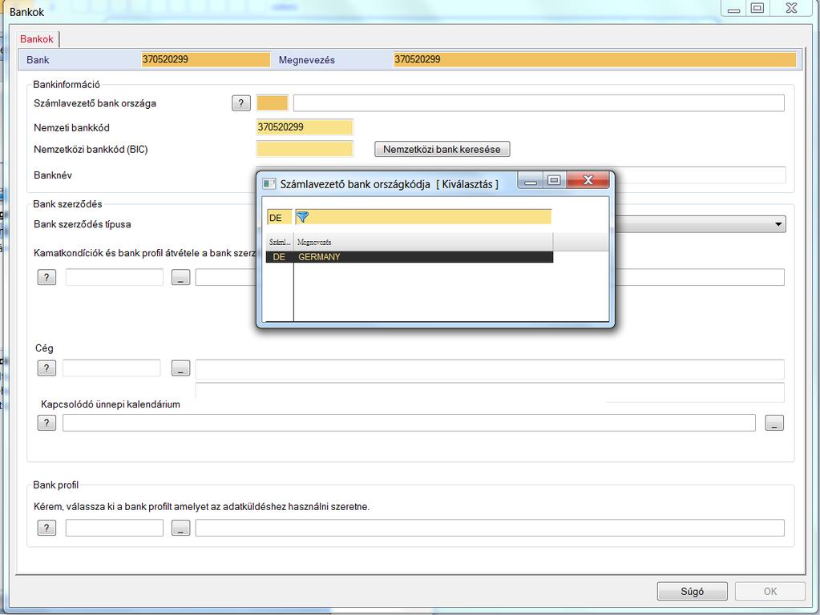Open Bank profil lookup question mark button

point(46,528)
